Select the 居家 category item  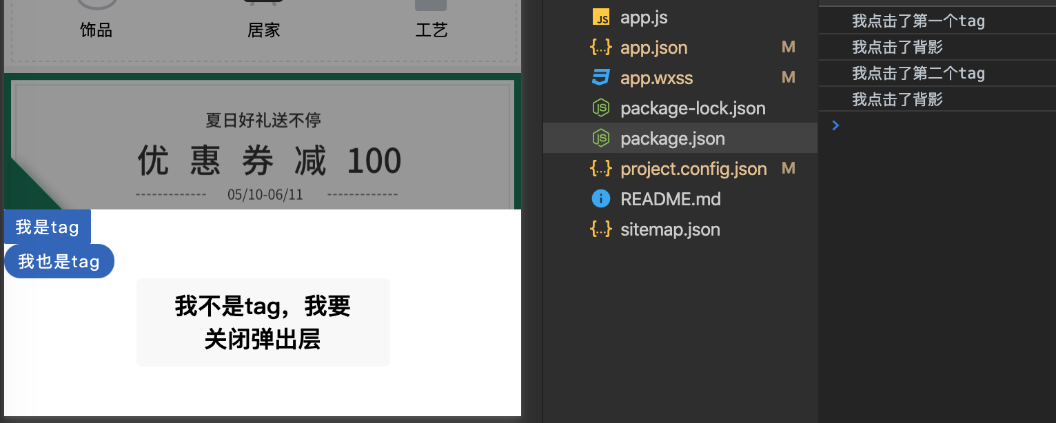pos(264,29)
